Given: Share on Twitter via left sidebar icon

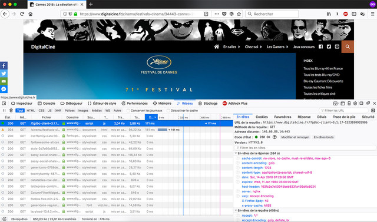Looking at the screenshot, I should coord(4,74).
